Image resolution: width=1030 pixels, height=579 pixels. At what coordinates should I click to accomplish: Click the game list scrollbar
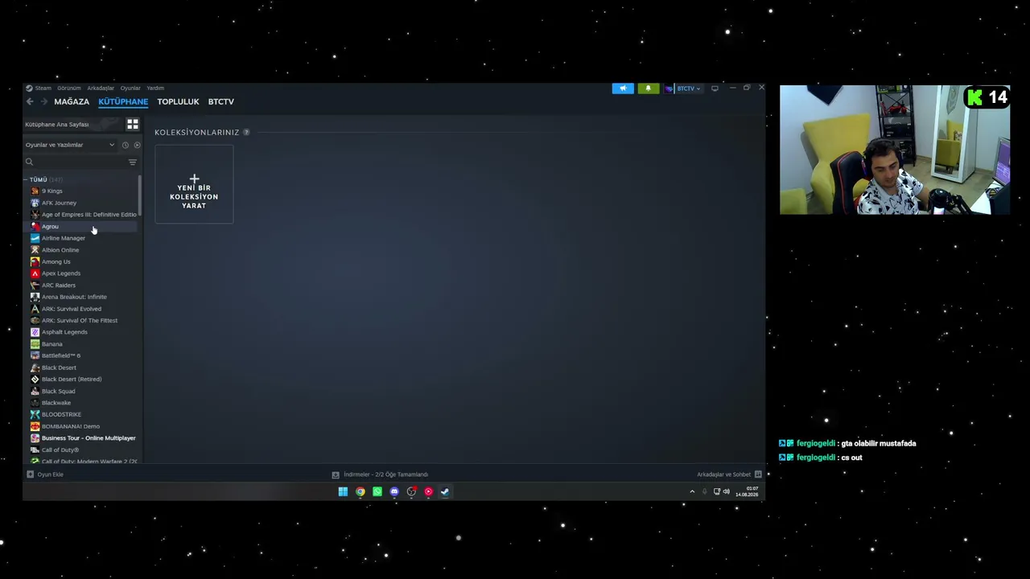140,195
